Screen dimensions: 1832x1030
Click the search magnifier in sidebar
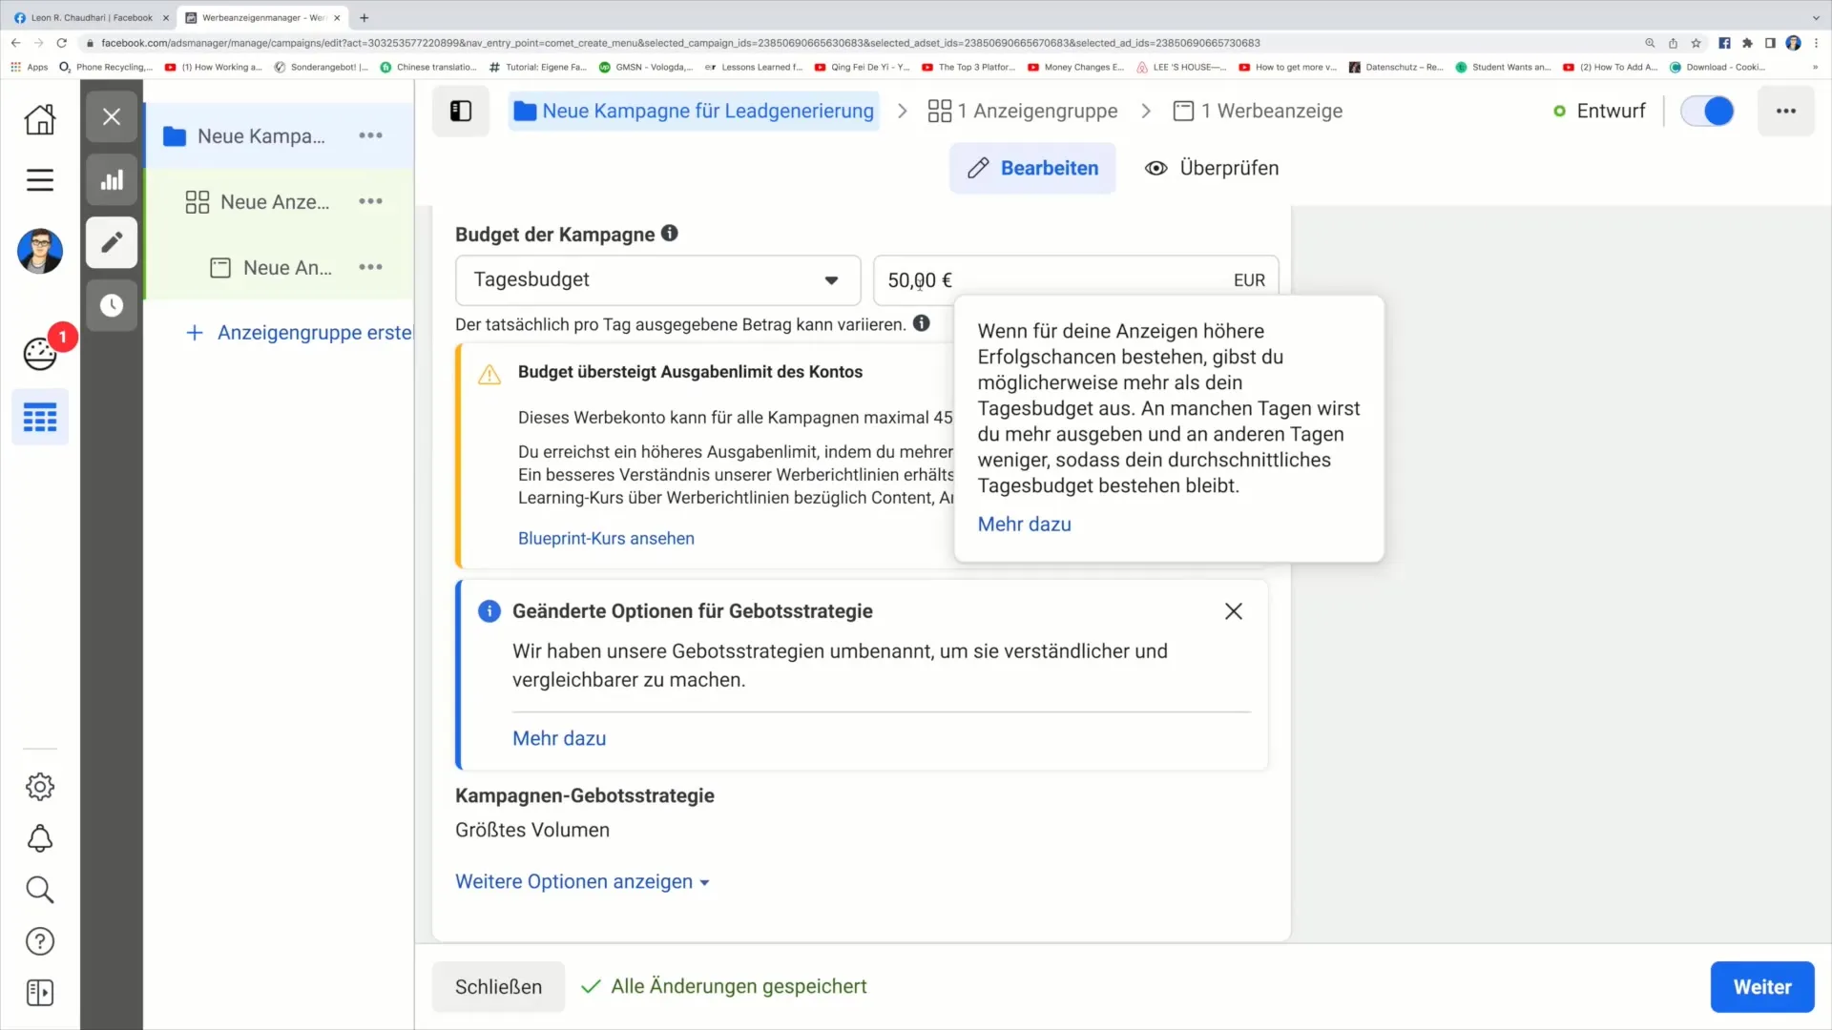[40, 890]
